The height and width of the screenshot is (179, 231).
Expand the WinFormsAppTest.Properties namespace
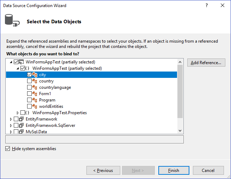[18, 113]
